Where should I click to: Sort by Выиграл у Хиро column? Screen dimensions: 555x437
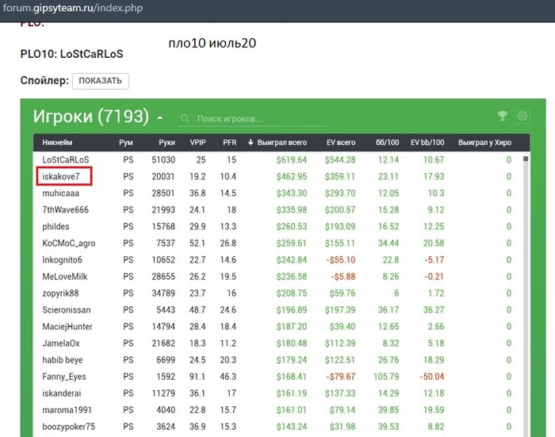[484, 142]
